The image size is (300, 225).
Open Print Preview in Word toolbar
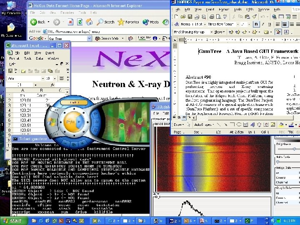[218, 17]
